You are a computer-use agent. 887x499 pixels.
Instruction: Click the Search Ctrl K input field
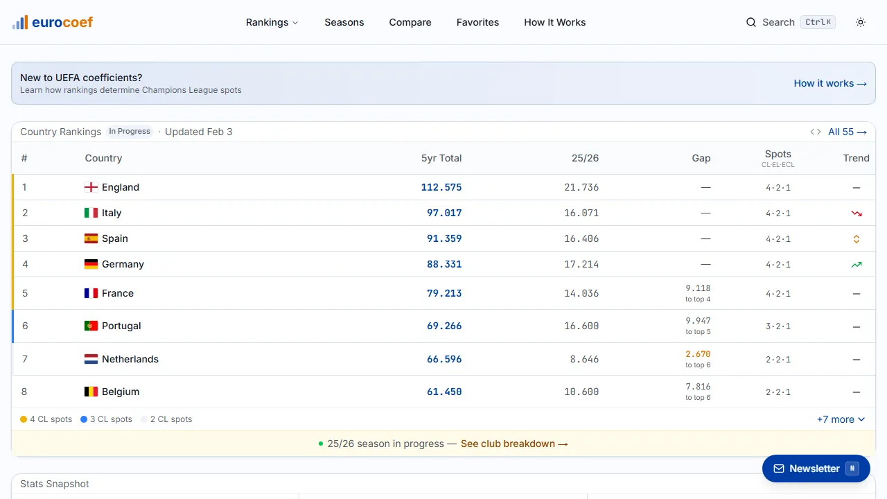pyautogui.click(x=790, y=22)
